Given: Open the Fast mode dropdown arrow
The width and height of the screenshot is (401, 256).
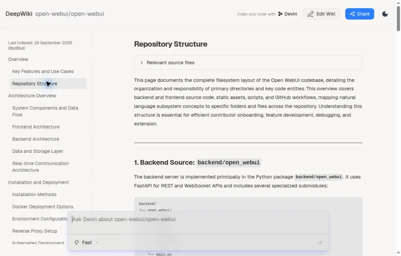Looking at the screenshot, I should tap(97, 243).
